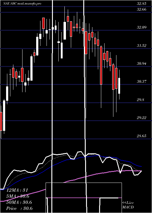Click the 30.94 price axis label
152x213 pixels.
click(x=142, y=63)
